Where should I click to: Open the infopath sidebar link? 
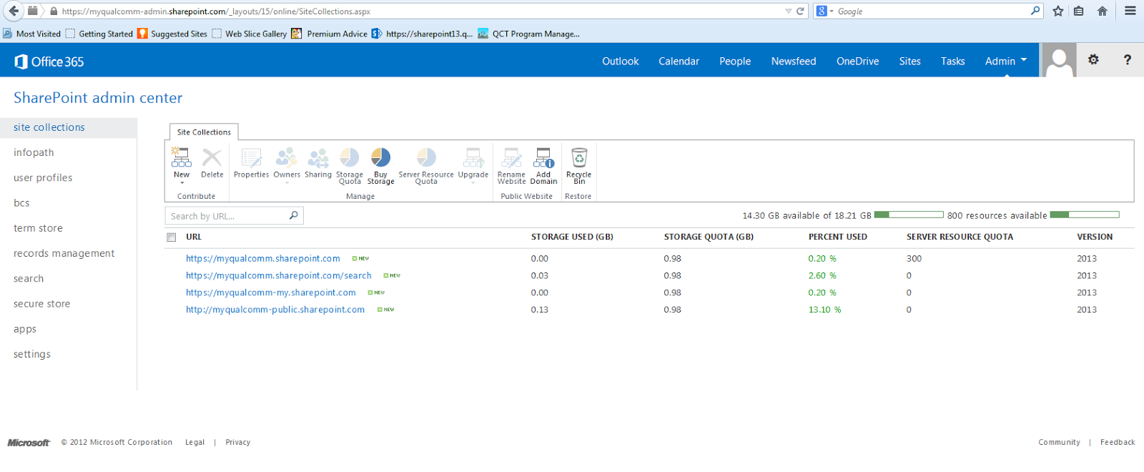pos(34,152)
